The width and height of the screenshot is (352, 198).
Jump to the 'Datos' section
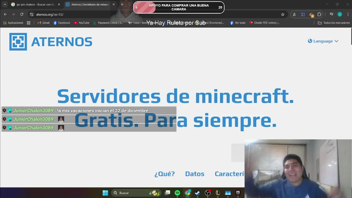195,174
